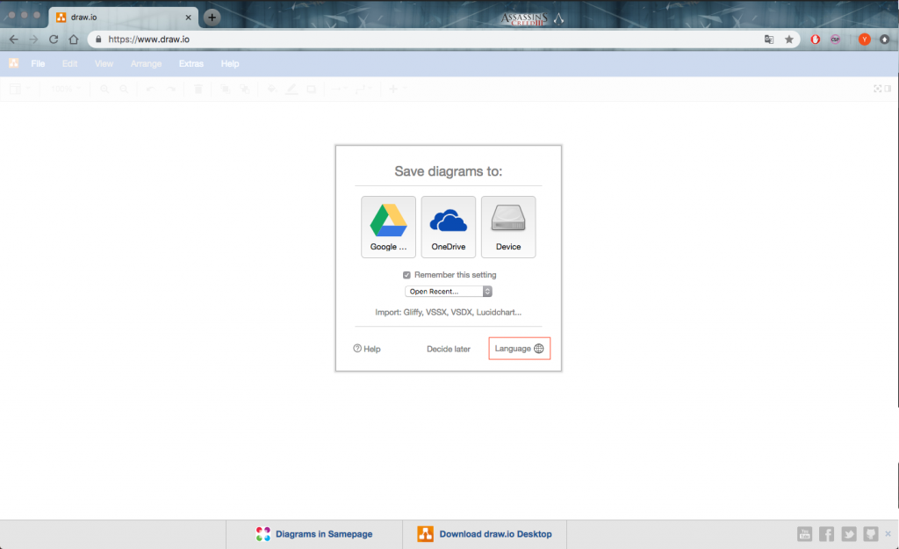Open the Waypoints style dropdown
Image resolution: width=899 pixels, height=549 pixels.
(363, 89)
